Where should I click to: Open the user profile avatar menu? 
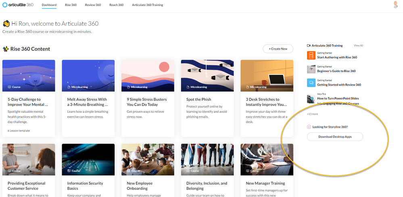396,5
